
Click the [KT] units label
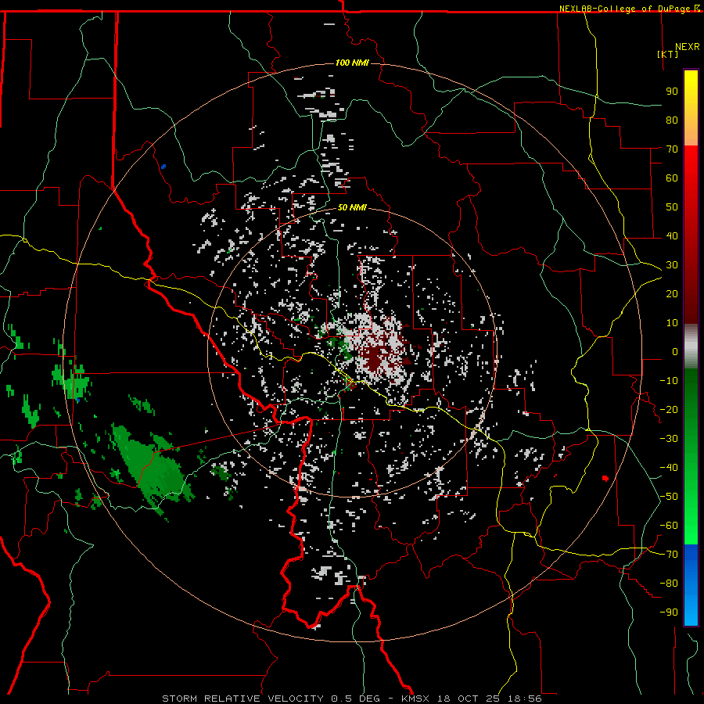[x=668, y=54]
